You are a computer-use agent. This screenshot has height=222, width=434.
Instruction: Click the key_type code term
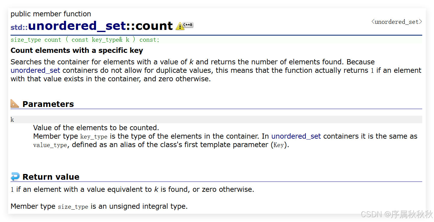[94, 137]
